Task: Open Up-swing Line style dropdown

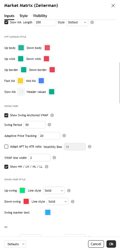Action: [x=54, y=191]
